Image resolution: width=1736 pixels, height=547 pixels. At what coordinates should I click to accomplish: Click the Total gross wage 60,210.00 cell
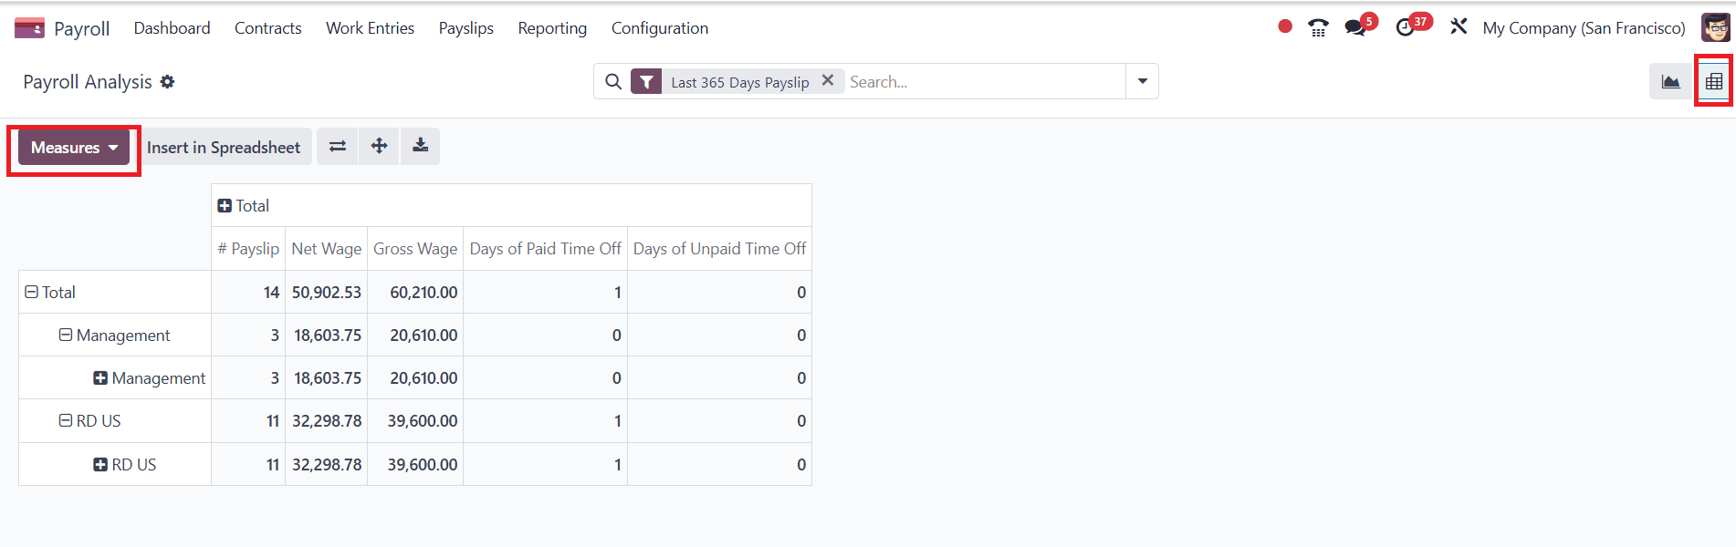coord(415,293)
